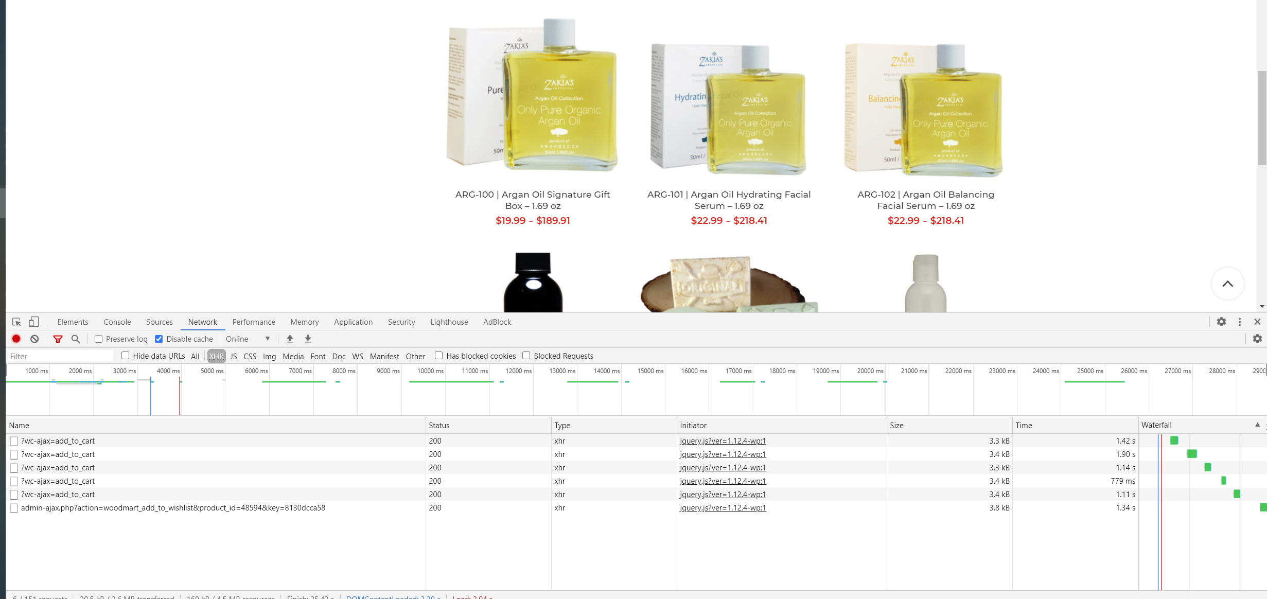Import HAR file with upload arrow

[290, 339]
